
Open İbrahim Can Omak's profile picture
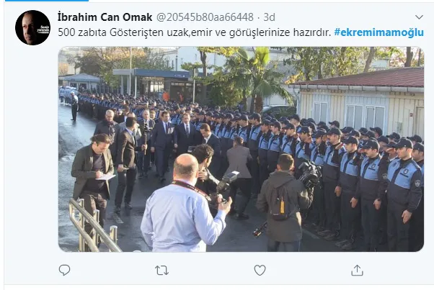[x=32, y=27]
